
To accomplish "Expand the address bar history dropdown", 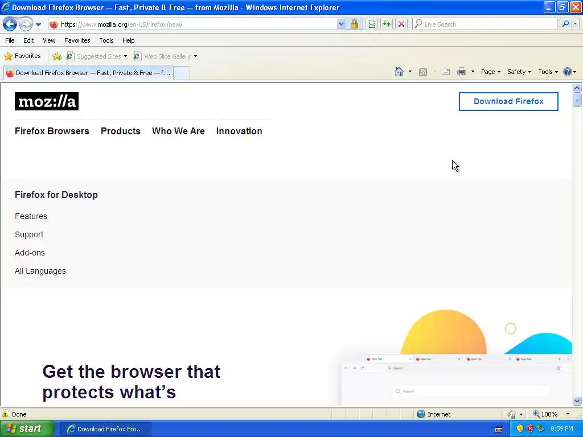I will (x=341, y=24).
